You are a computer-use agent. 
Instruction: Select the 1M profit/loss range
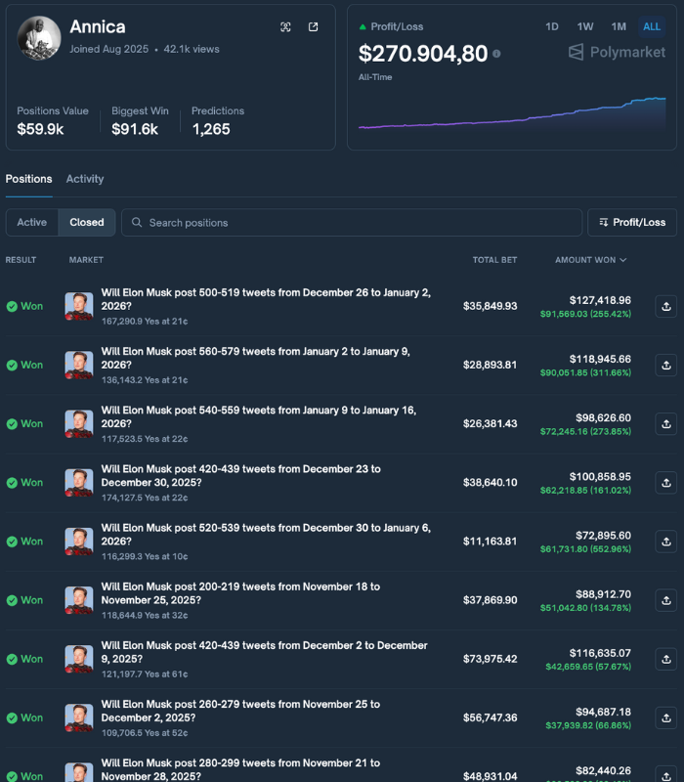(619, 26)
